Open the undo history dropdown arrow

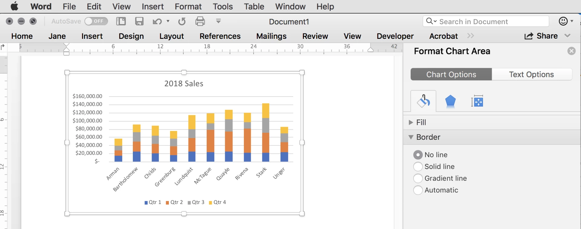click(x=168, y=21)
